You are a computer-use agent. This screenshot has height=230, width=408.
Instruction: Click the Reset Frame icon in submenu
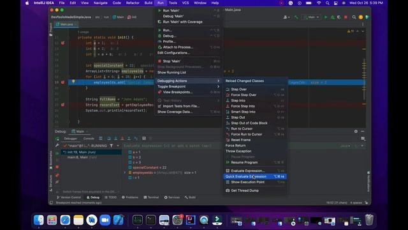coord(228,140)
